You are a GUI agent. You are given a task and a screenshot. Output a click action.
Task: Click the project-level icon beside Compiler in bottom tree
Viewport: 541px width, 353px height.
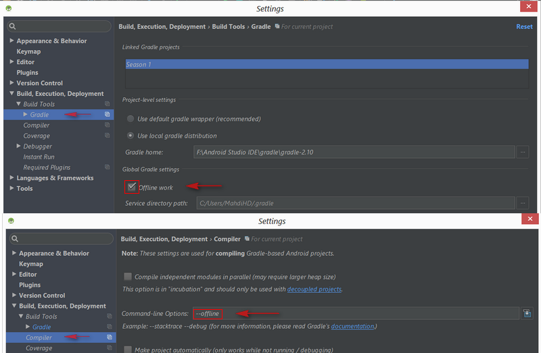109,337
